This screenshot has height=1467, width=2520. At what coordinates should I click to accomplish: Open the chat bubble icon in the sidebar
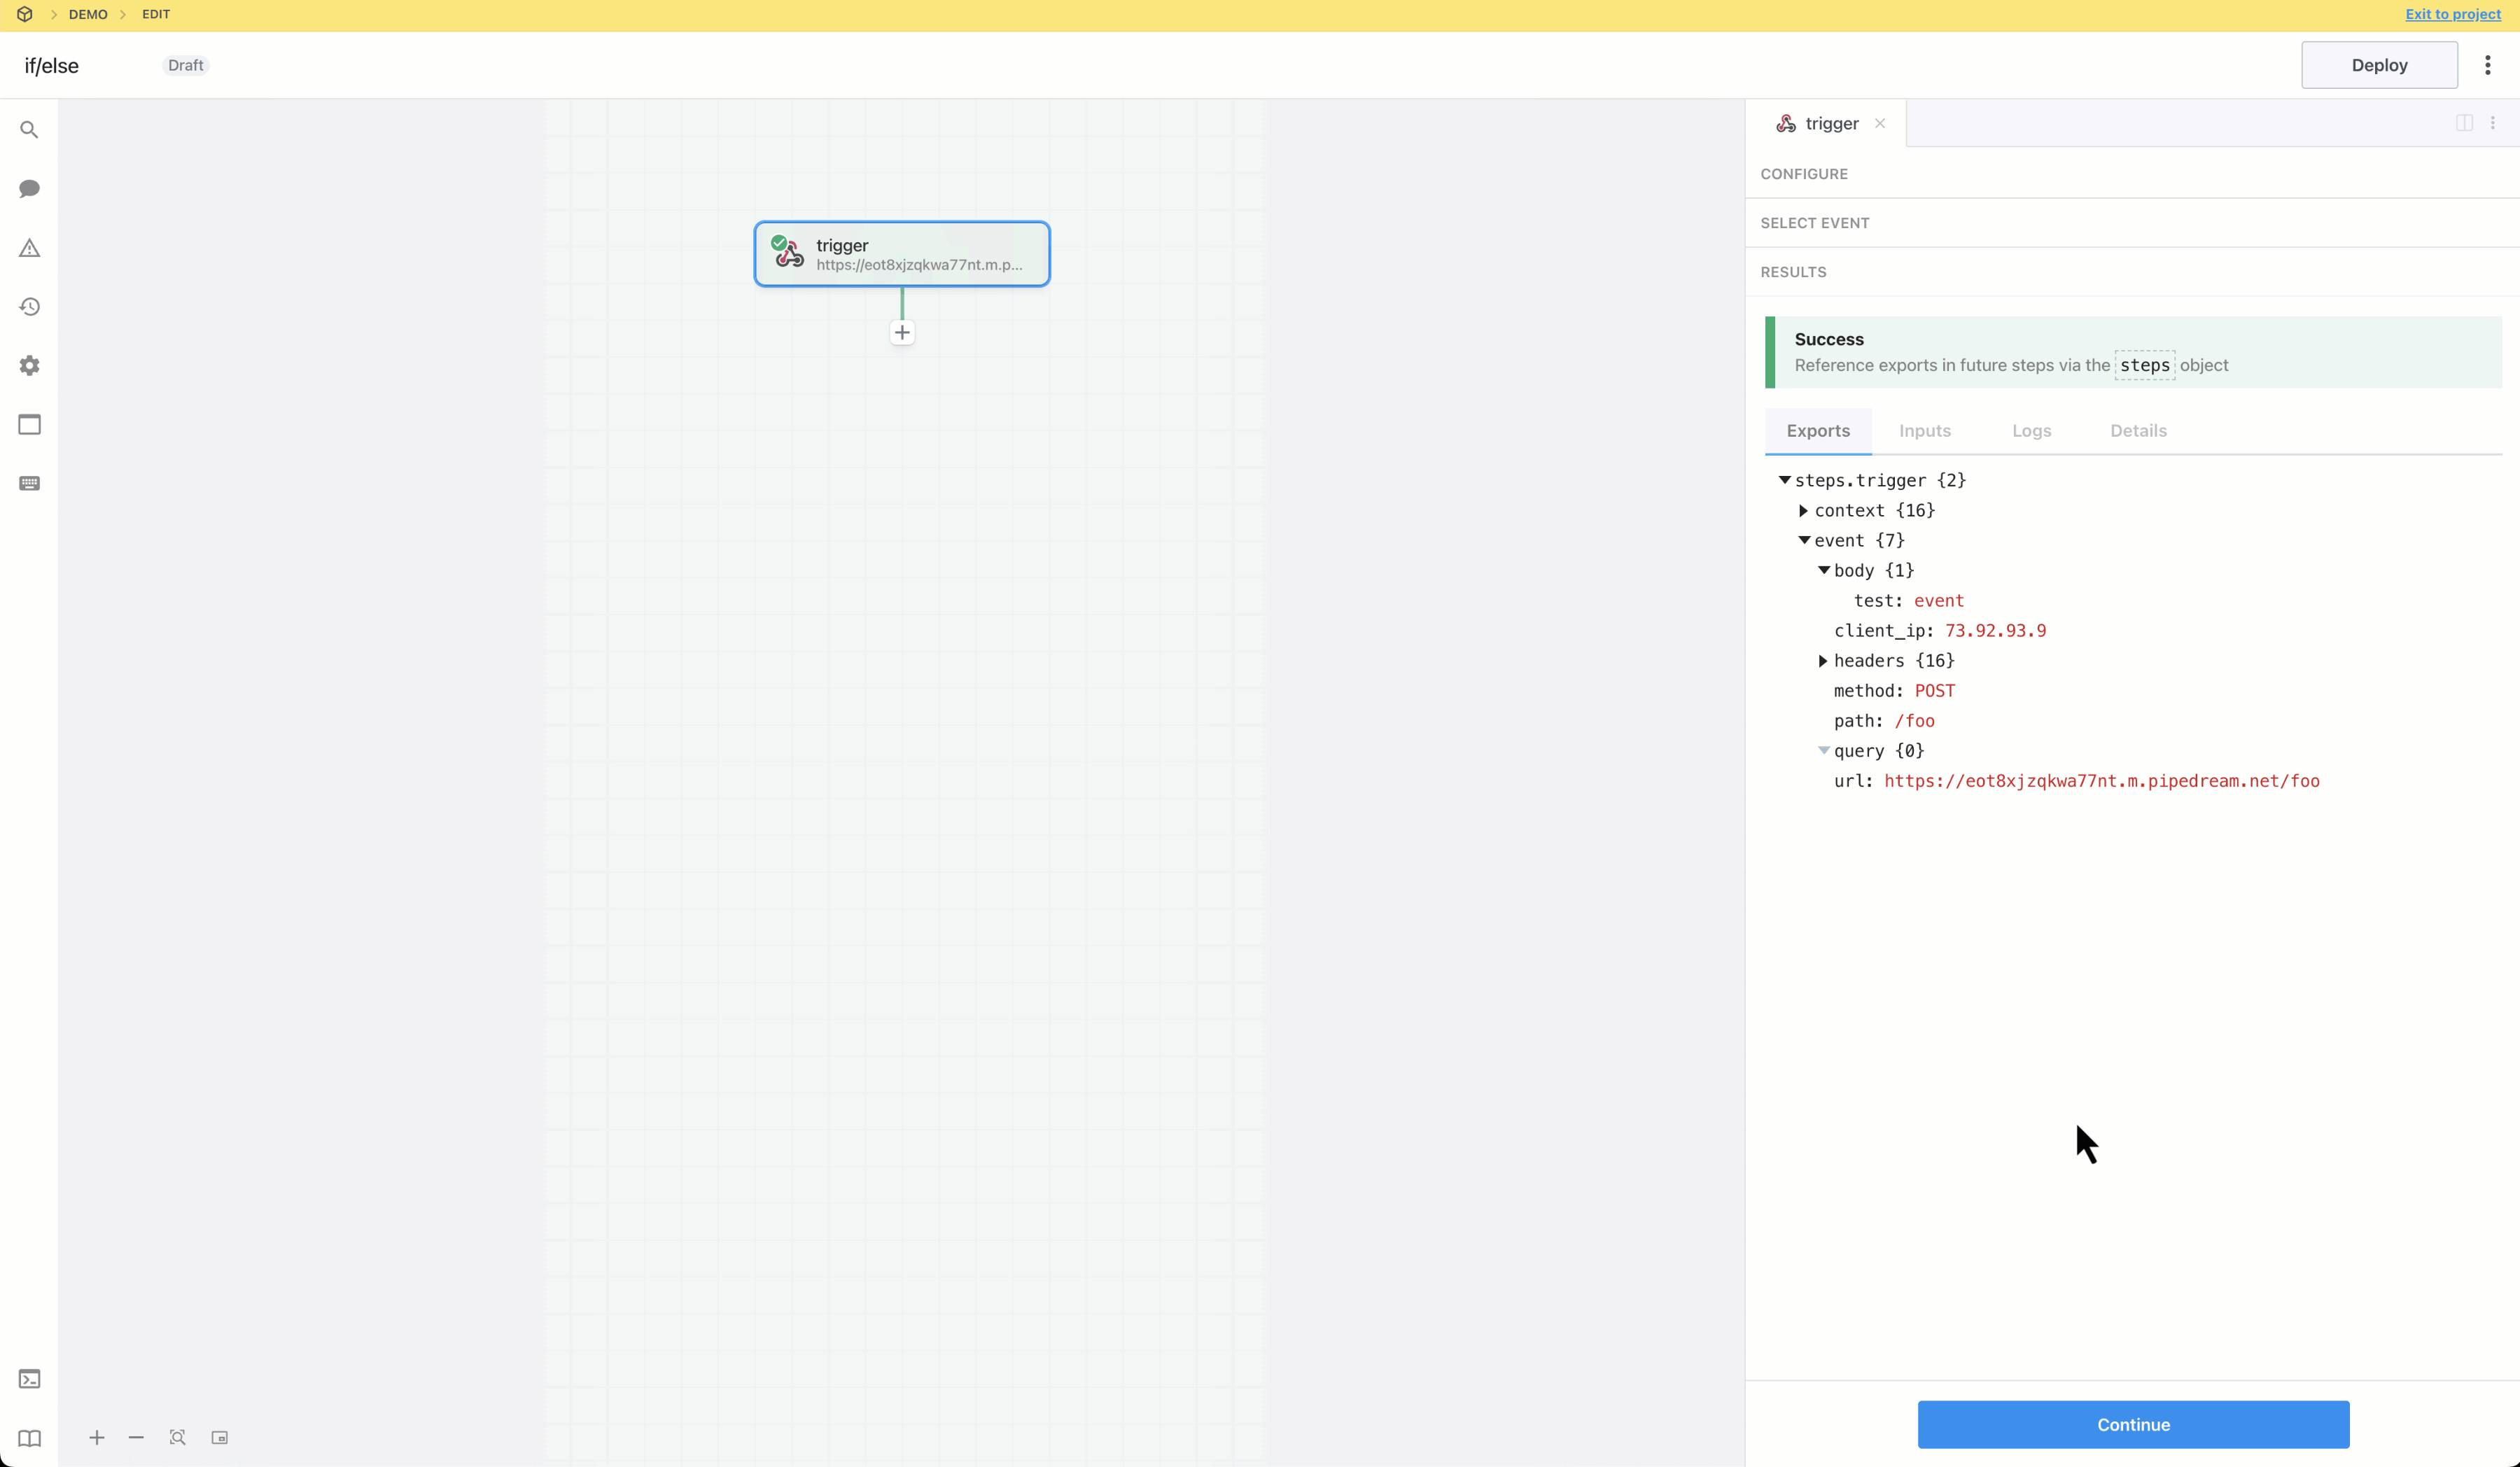coord(29,189)
